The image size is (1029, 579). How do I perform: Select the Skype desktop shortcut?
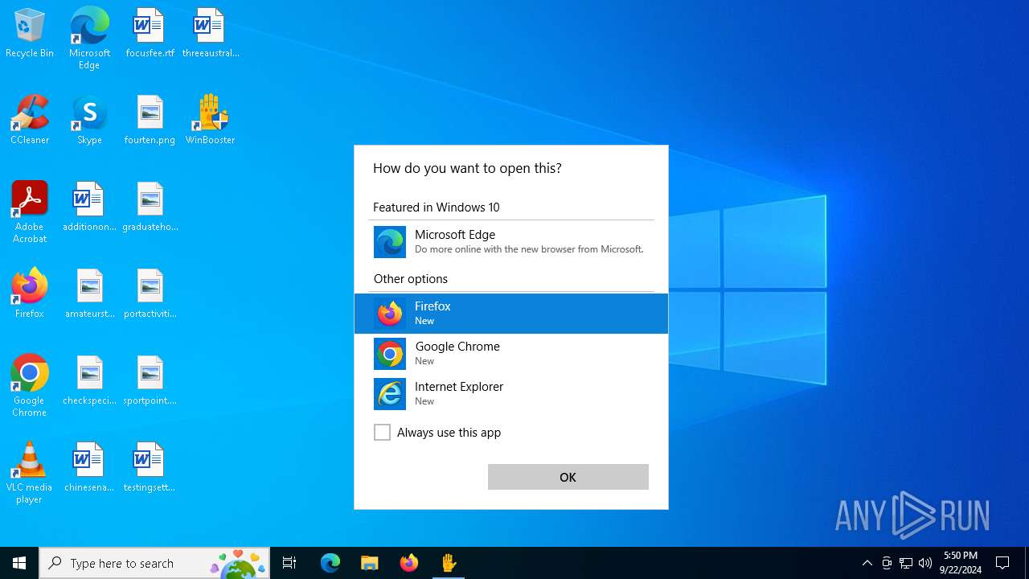[x=89, y=121]
